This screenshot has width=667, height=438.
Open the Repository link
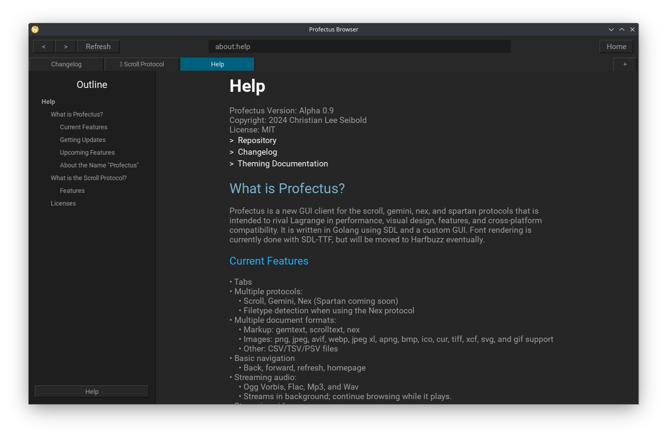pos(257,141)
